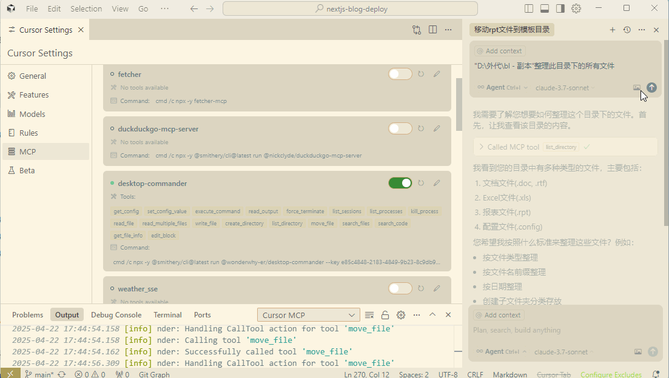Toggle bottom panel layout
669x378 pixels.
click(545, 8)
